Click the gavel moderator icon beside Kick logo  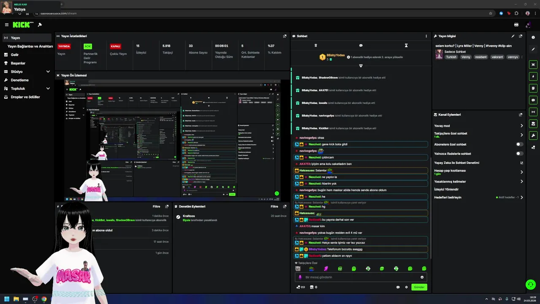coord(40,25)
